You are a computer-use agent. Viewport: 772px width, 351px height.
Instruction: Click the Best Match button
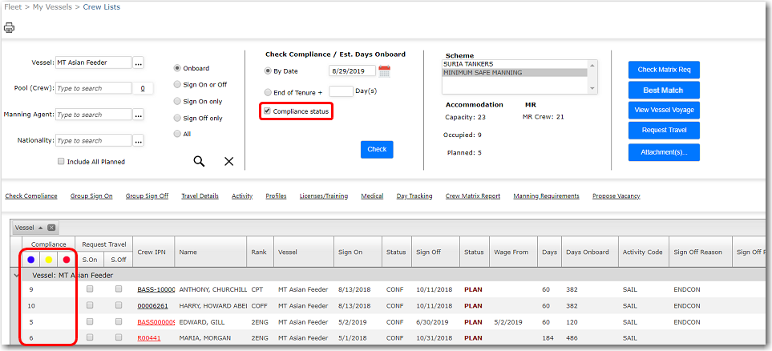pyautogui.click(x=663, y=90)
